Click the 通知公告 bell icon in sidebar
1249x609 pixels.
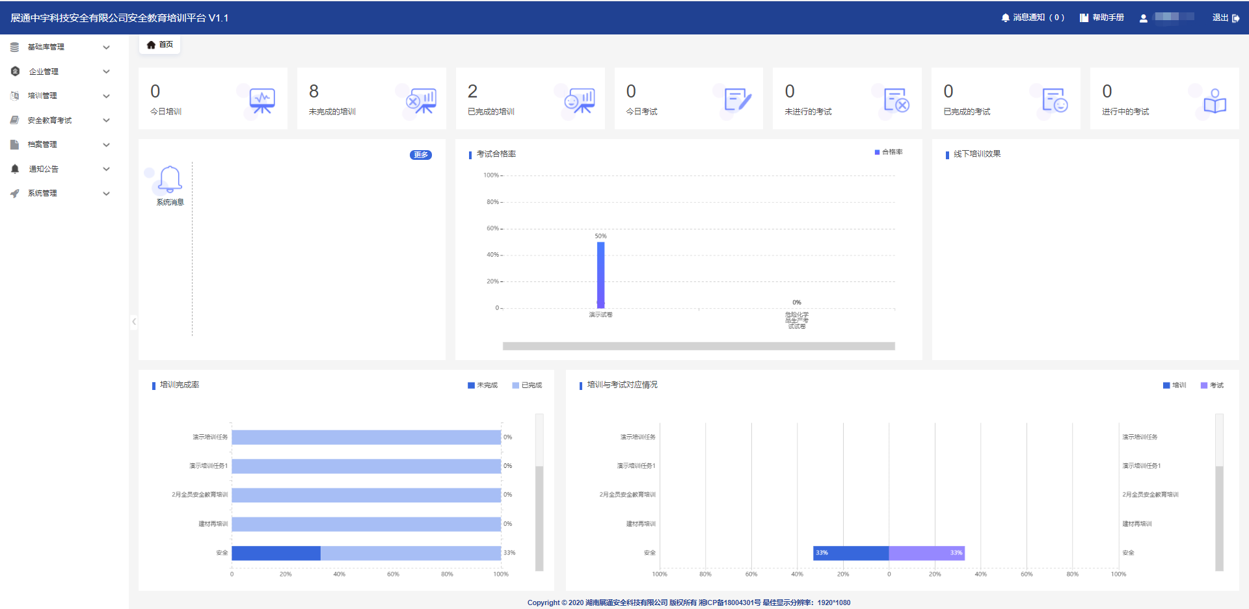15,169
